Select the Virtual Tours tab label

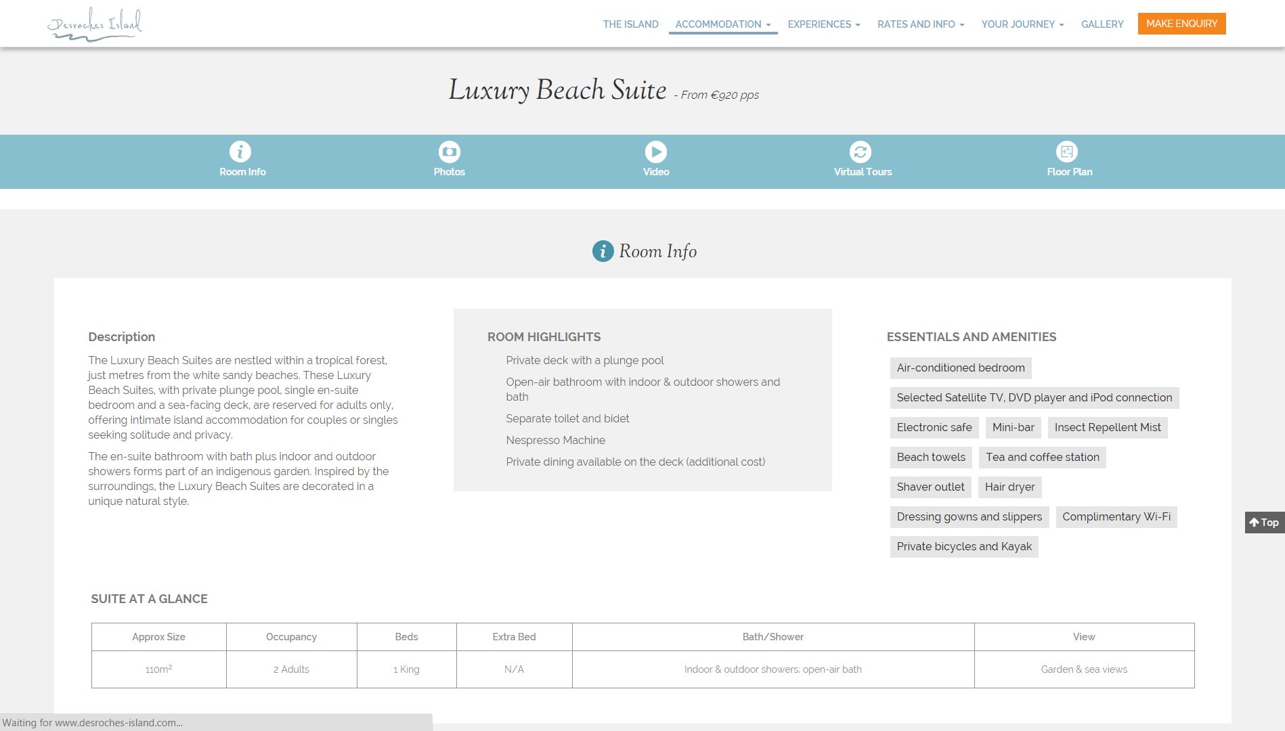[863, 172]
